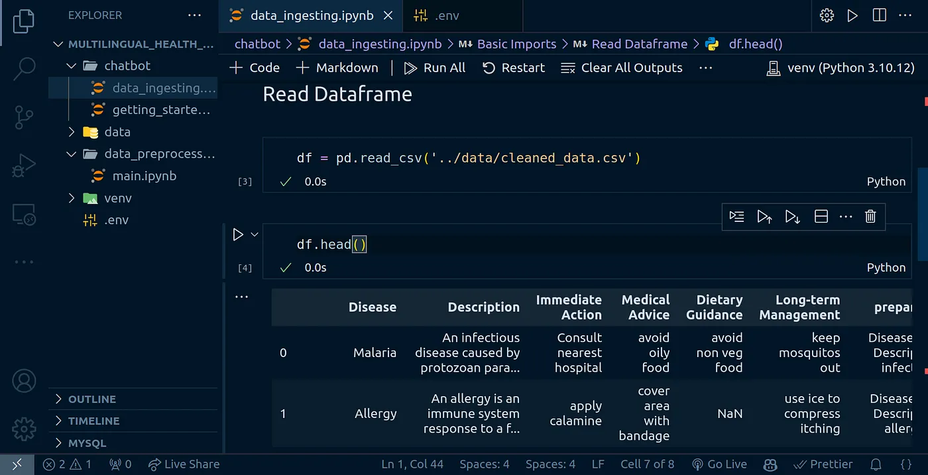Click the Accounts icon in activity bar

[x=24, y=382]
